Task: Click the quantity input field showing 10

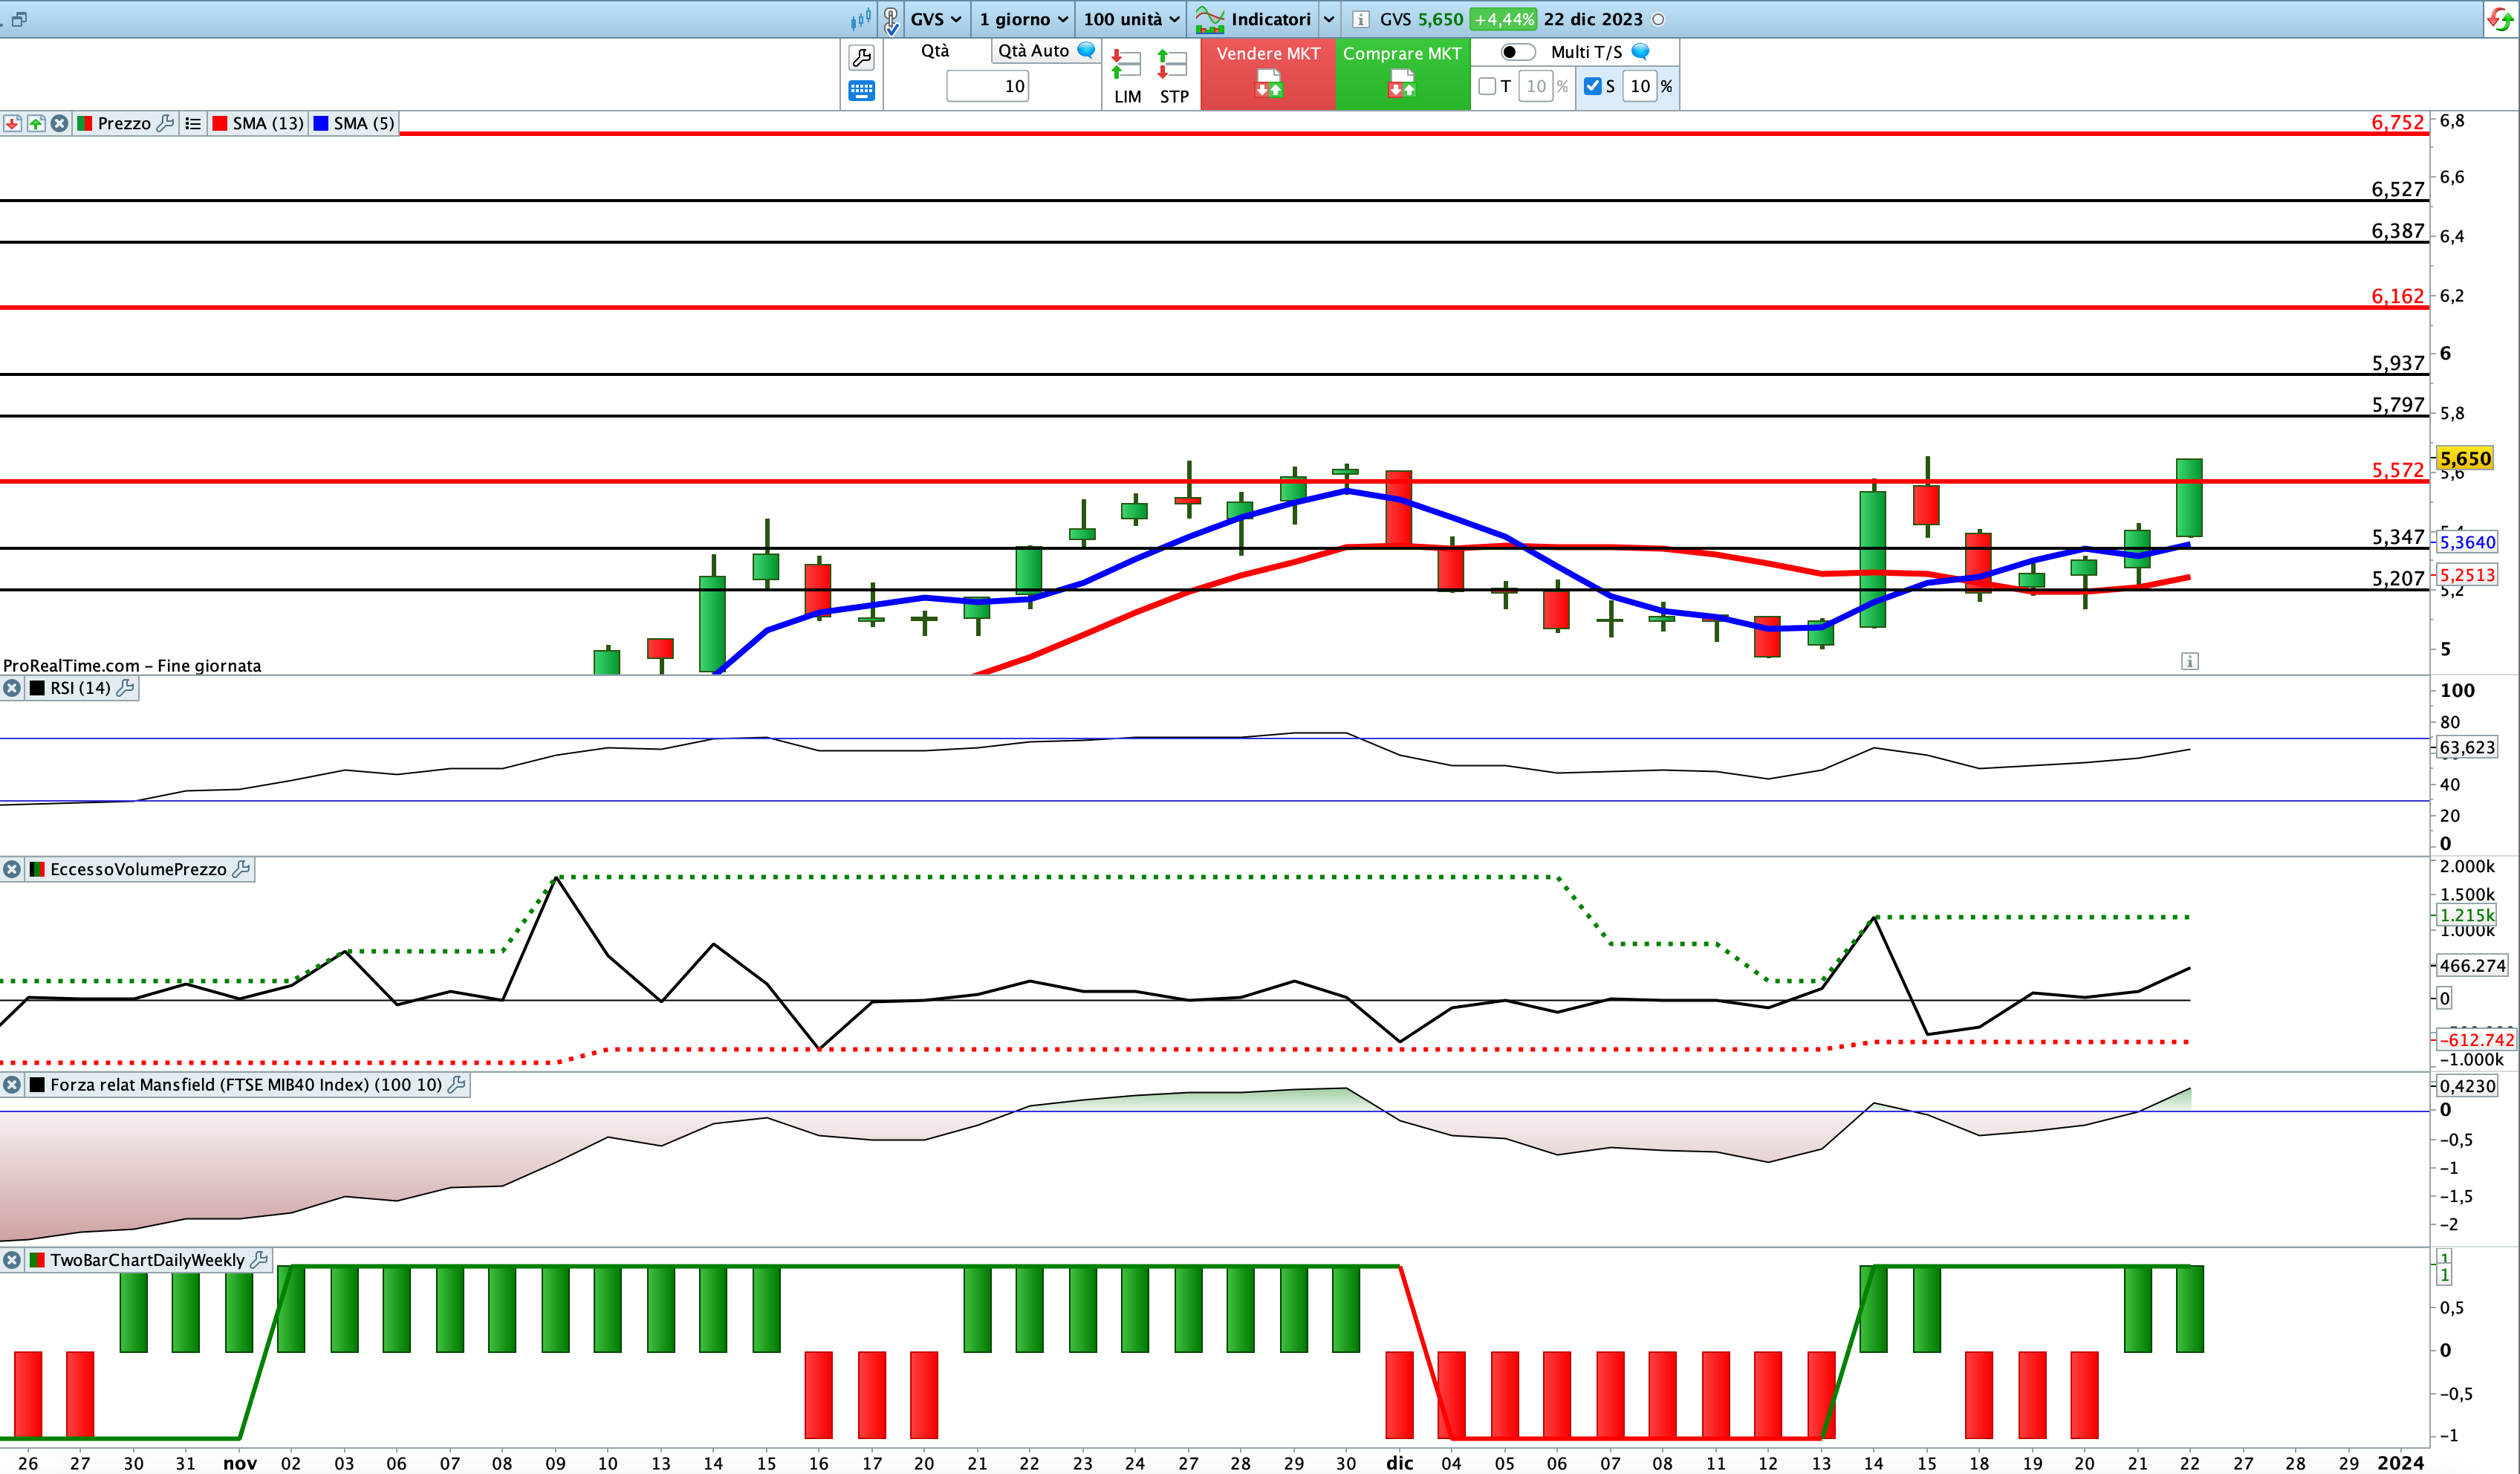Action: click(x=987, y=86)
